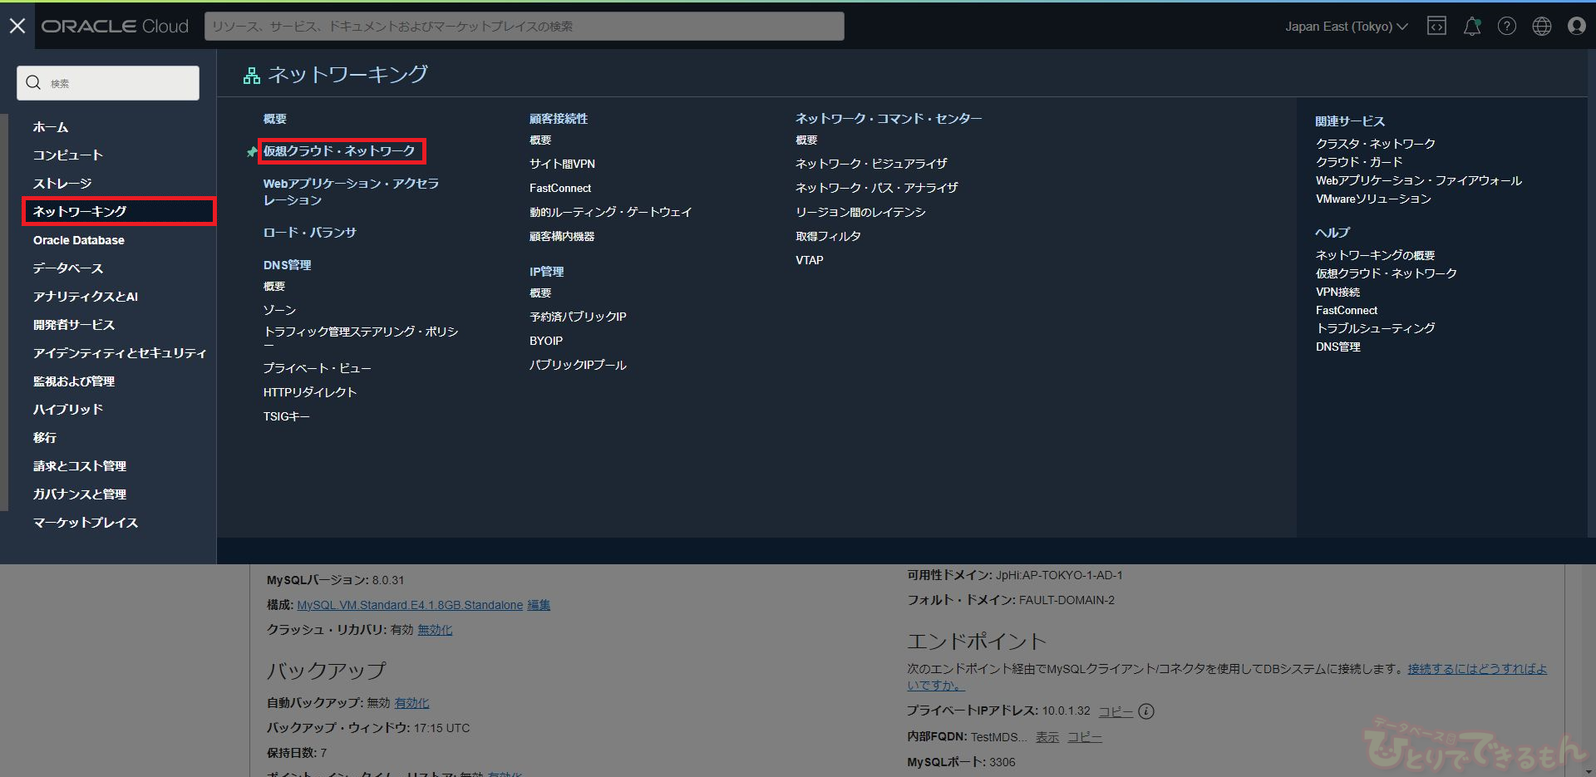Open the language globe icon
This screenshot has height=777, width=1596.
point(1541,26)
